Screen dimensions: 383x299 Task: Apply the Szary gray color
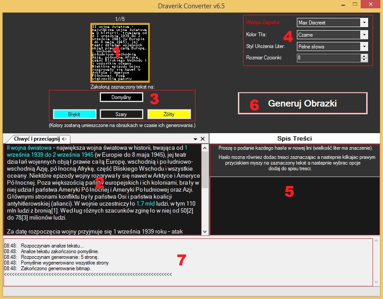pyautogui.click(x=121, y=114)
